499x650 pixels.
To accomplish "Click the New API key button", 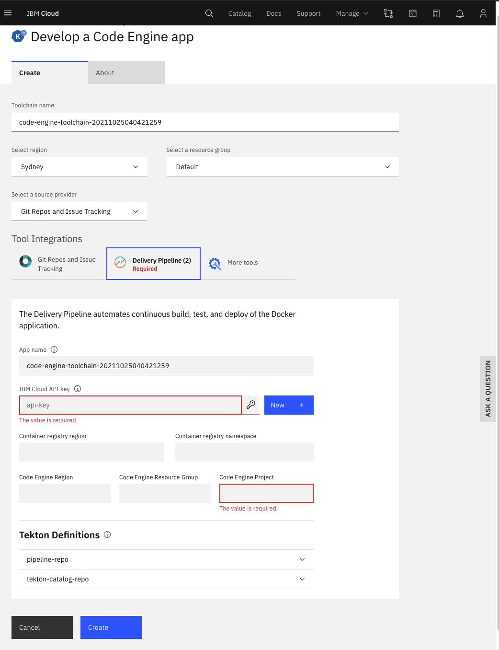I will pos(289,405).
